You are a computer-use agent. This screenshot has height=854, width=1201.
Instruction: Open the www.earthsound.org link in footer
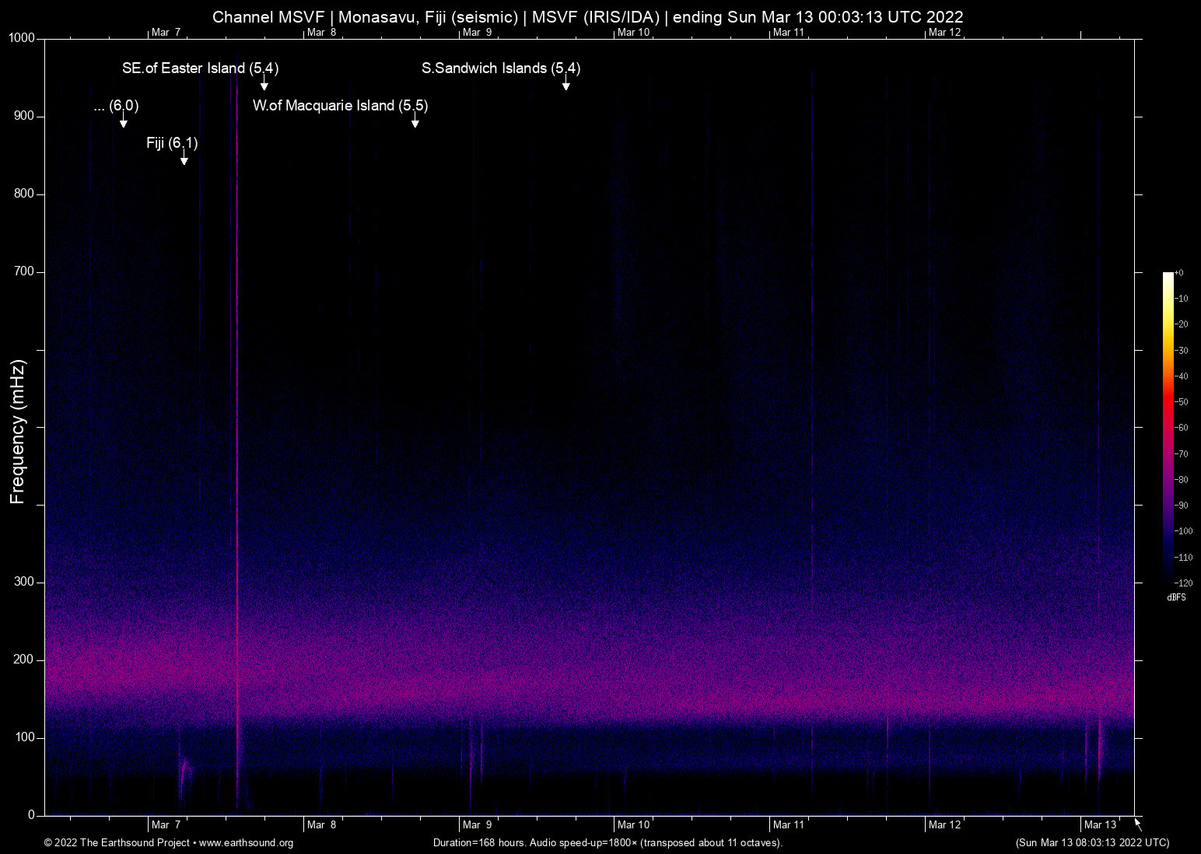[x=246, y=842]
